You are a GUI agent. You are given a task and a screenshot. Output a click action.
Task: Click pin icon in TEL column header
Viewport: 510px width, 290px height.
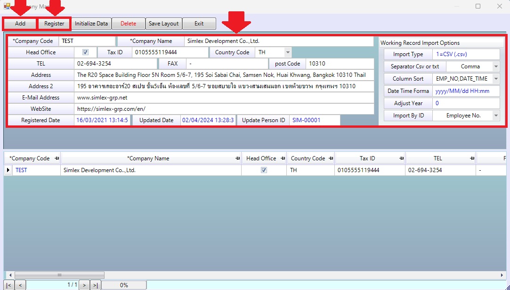point(472,158)
